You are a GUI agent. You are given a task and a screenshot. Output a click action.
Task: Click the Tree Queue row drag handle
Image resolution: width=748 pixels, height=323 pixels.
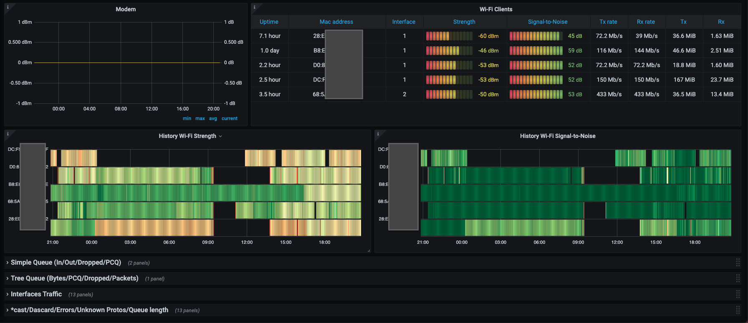click(738, 278)
